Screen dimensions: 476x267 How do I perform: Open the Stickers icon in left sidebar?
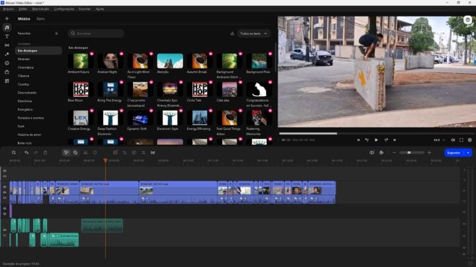[x=7, y=63]
